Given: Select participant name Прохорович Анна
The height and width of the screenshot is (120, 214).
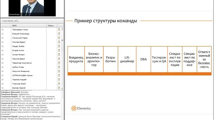Looking at the screenshot, I should click(x=20, y=30).
